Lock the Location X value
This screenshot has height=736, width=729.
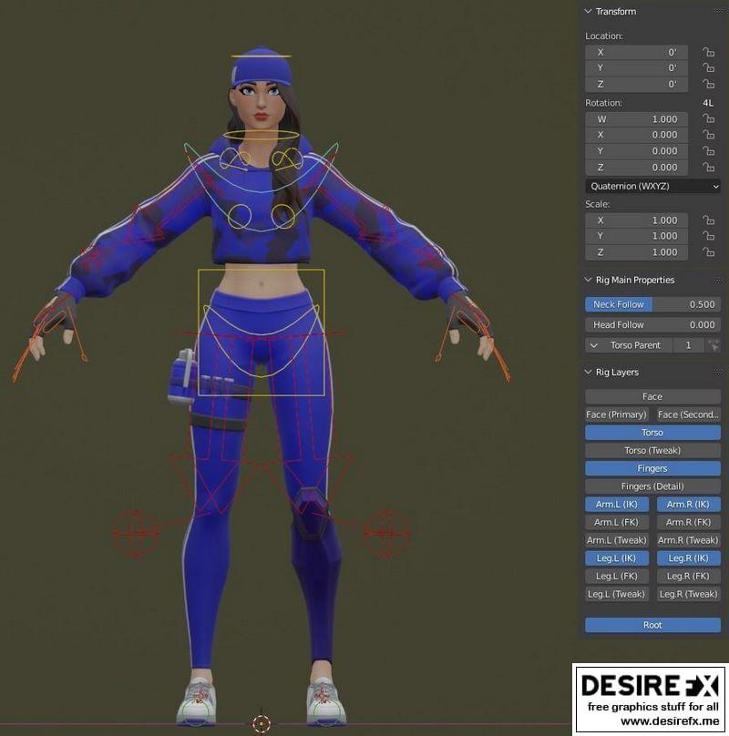709,51
